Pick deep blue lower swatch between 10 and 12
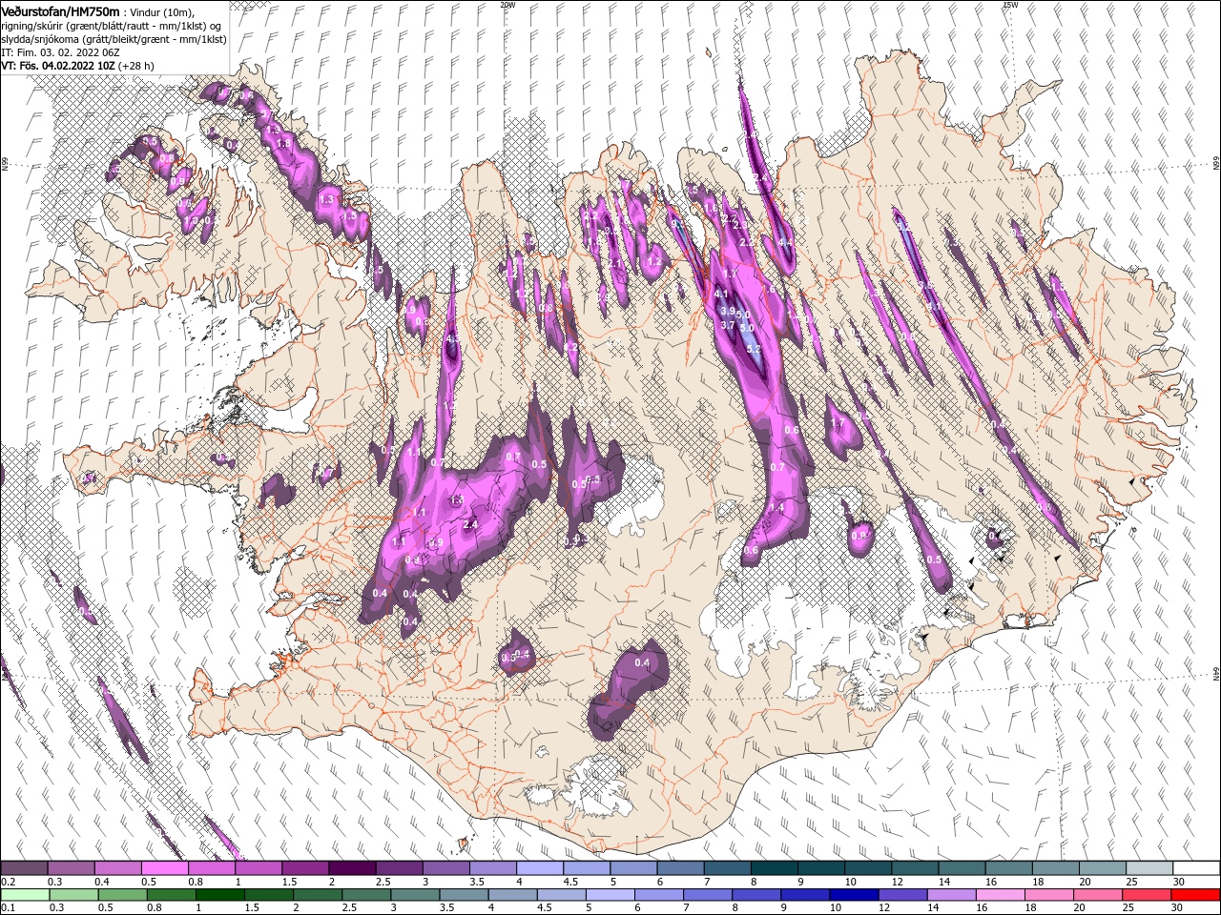 (x=856, y=894)
